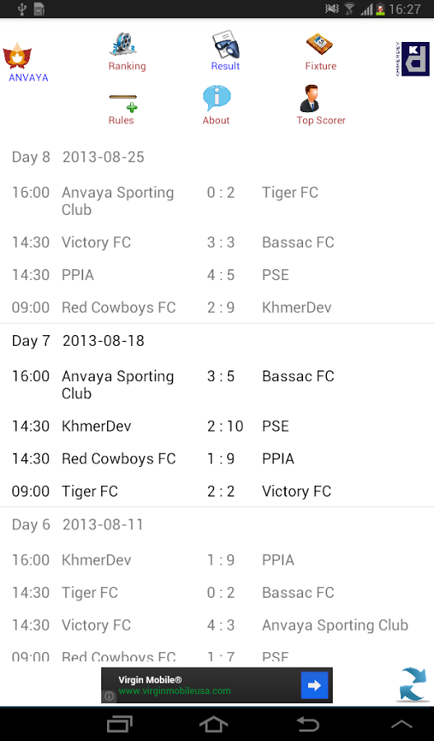Open the Rules icon with green plus
Image resolution: width=434 pixels, height=741 pixels.
coord(123,103)
